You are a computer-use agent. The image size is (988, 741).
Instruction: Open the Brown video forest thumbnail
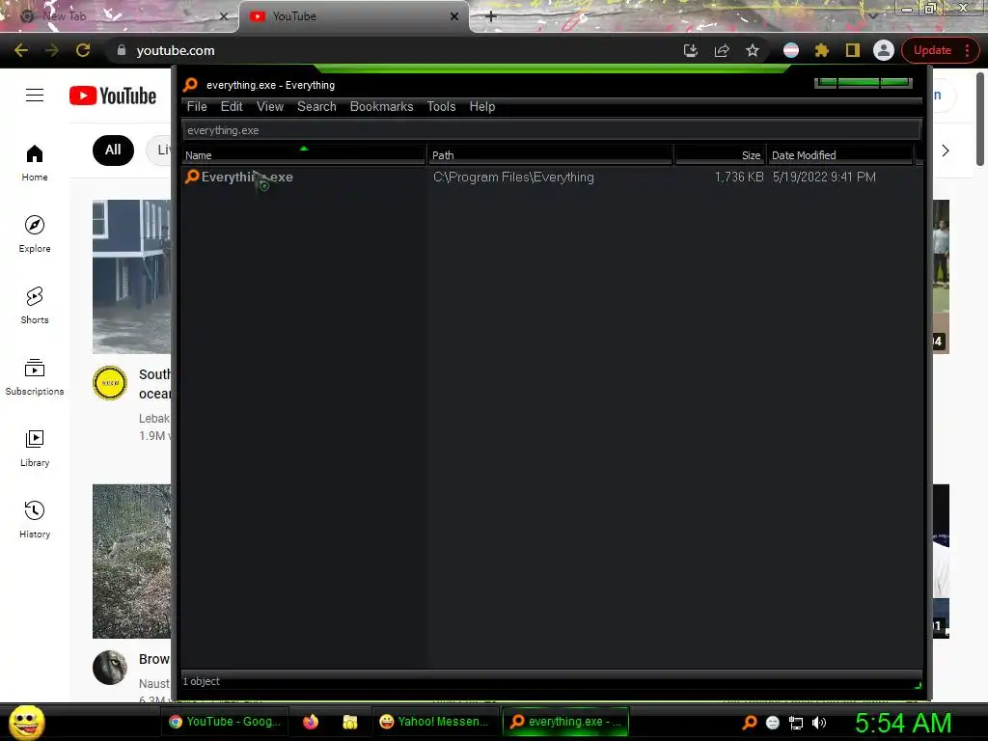[x=131, y=561]
